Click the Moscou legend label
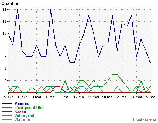158x123 pixels. click(22, 104)
